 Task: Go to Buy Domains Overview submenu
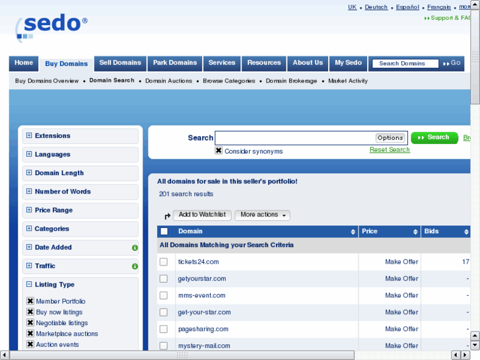(x=47, y=81)
